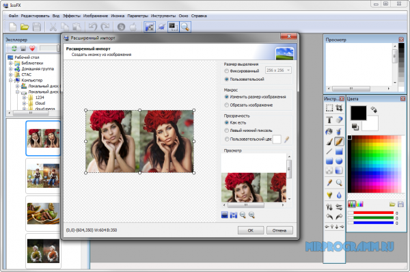Expand the СТАС tree node
The image size is (410, 272).
point(10,74)
